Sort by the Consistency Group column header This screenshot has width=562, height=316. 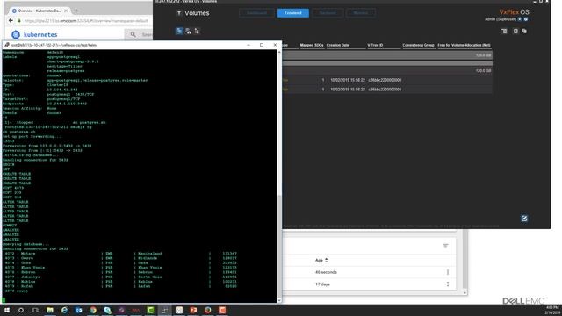[x=418, y=45]
